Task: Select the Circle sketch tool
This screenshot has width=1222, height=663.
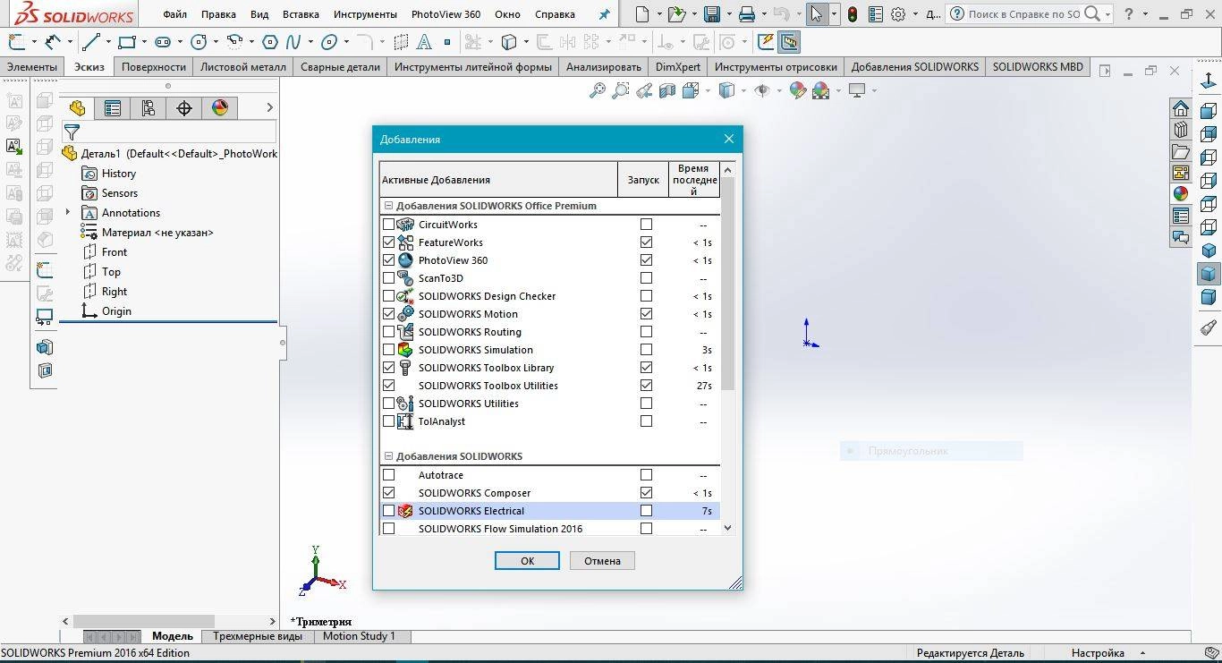Action: 199,42
